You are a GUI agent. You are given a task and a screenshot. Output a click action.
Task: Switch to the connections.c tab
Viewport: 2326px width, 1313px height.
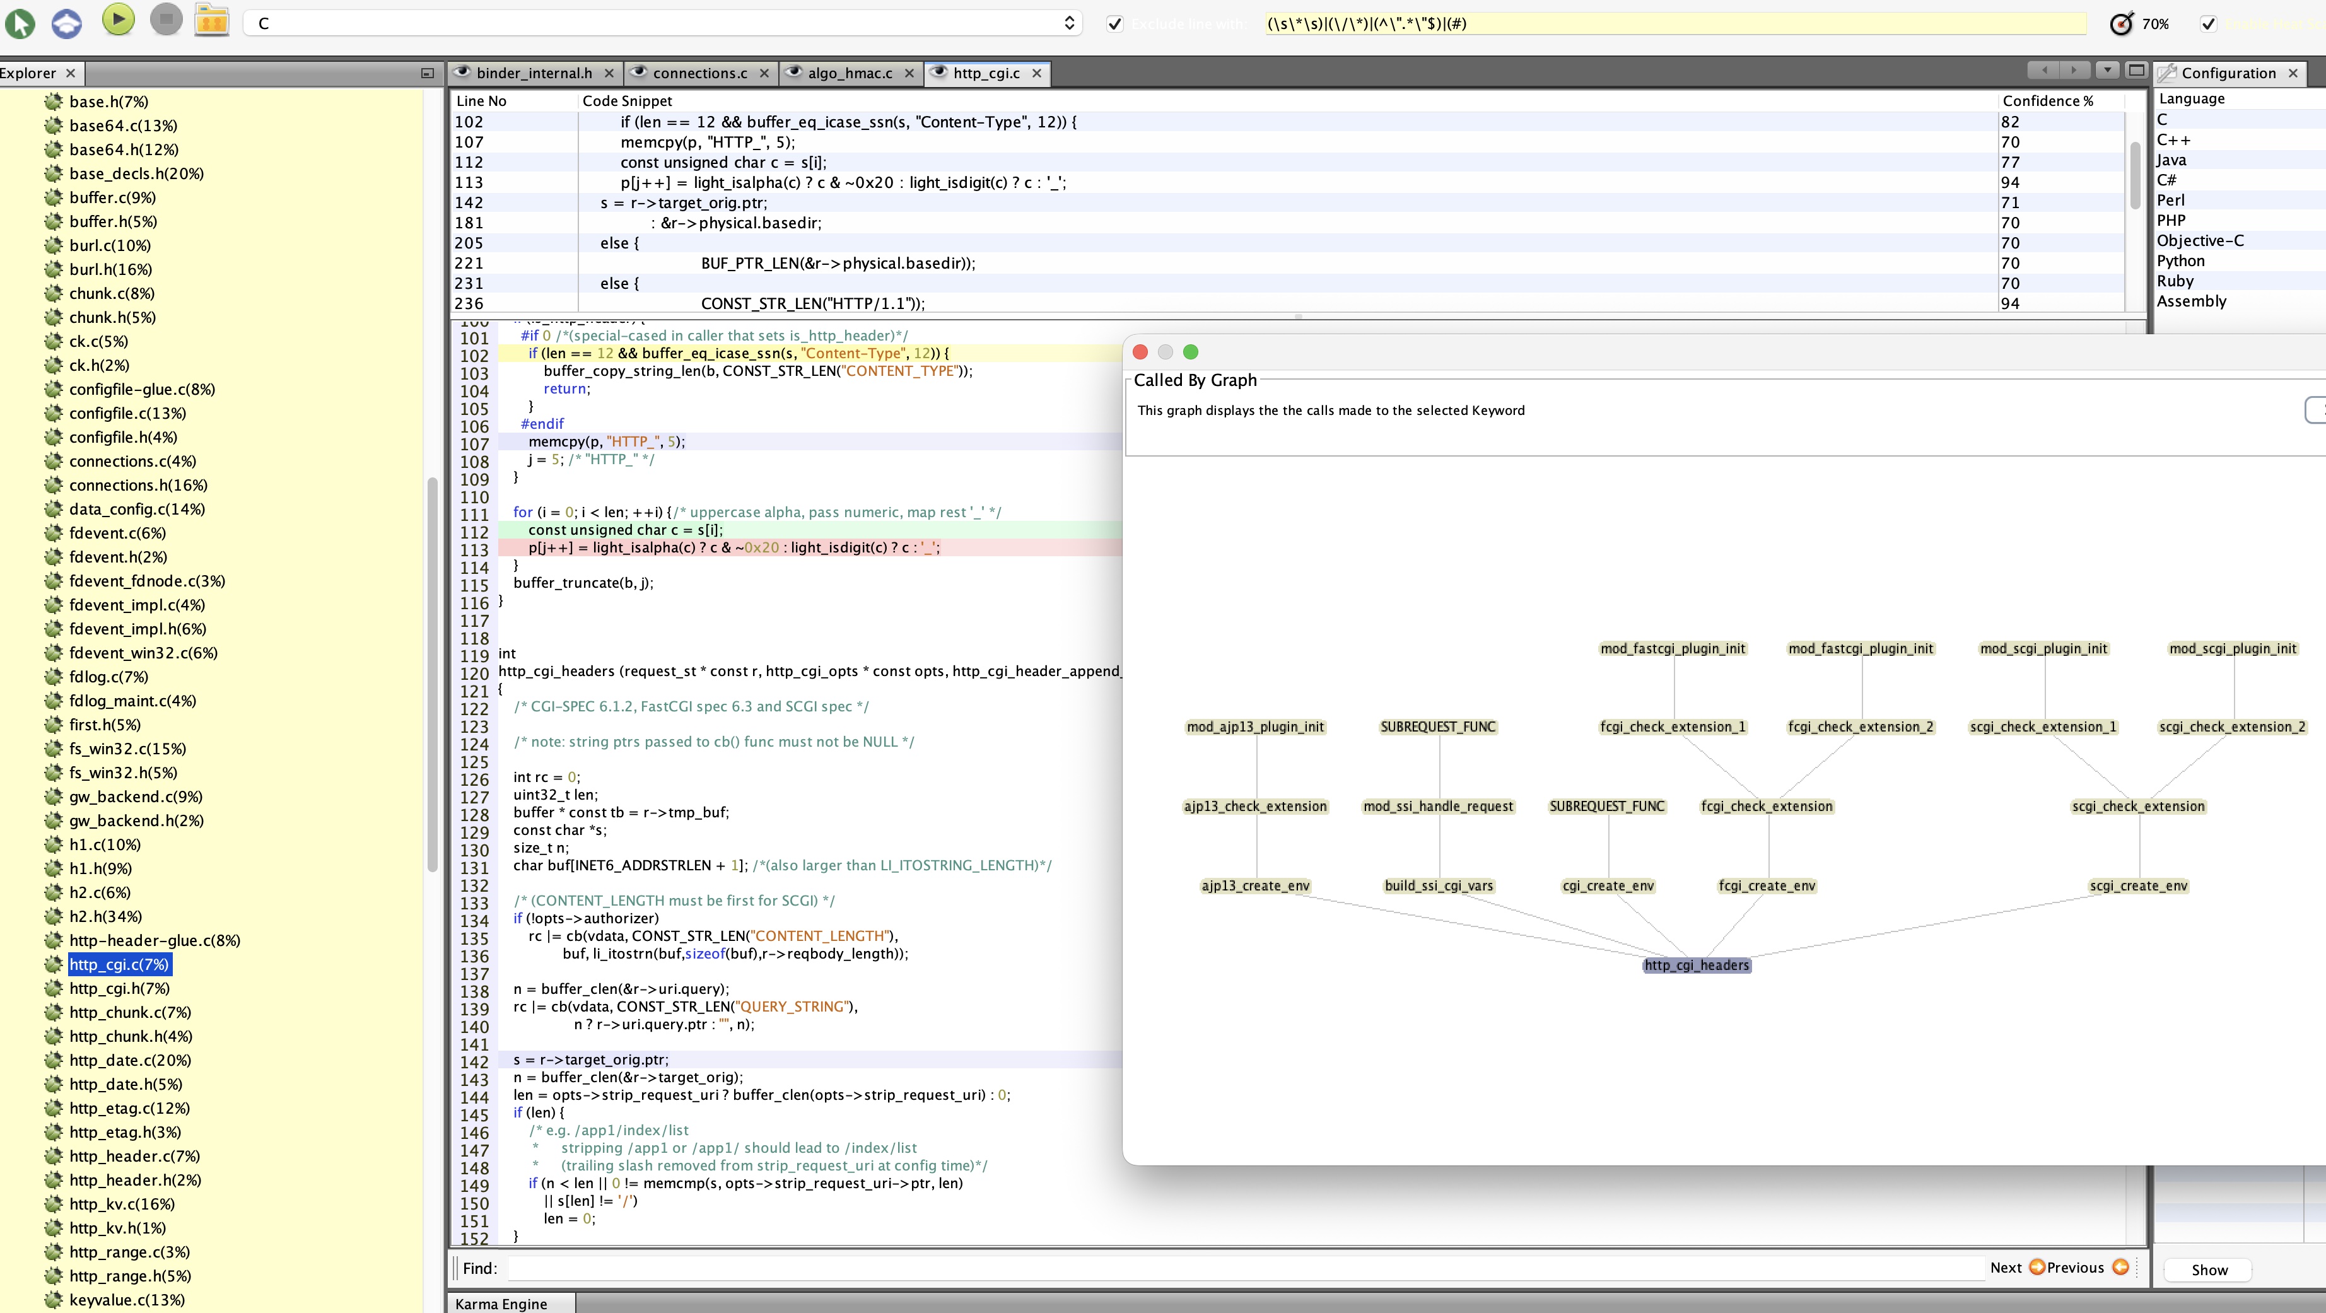(699, 73)
